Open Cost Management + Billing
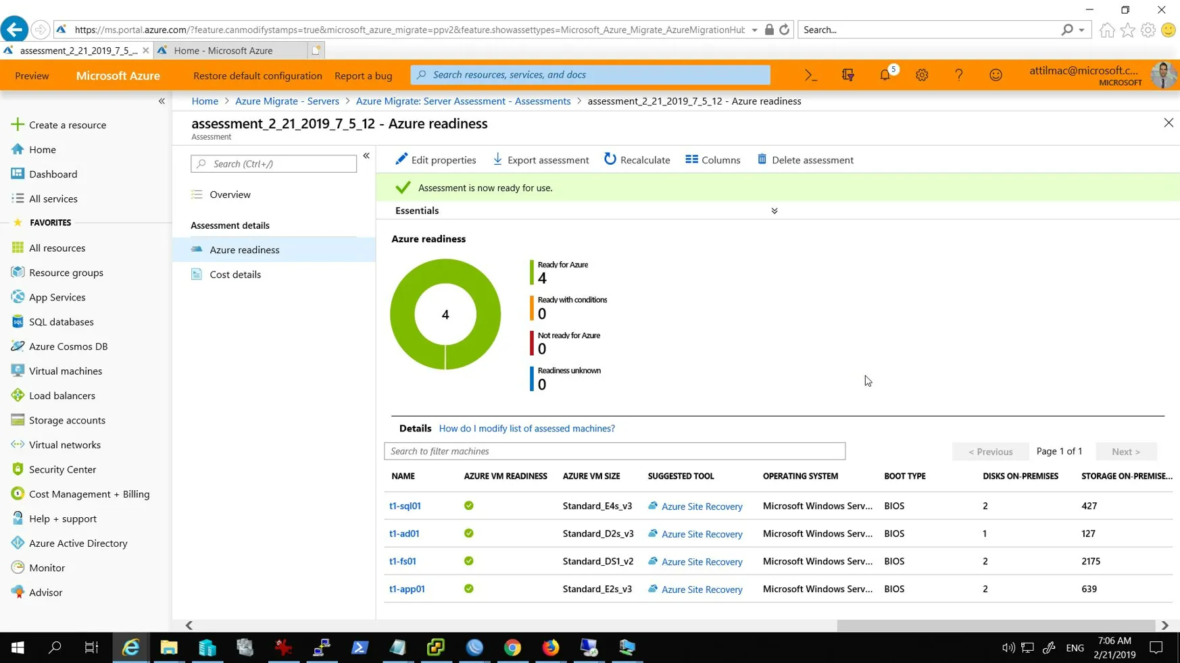 pyautogui.click(x=89, y=494)
